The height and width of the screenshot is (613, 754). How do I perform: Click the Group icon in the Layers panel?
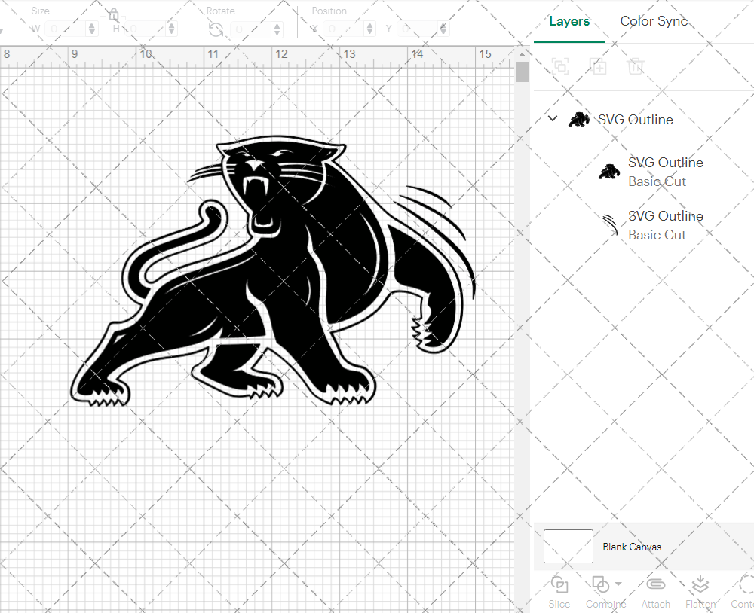pos(560,66)
